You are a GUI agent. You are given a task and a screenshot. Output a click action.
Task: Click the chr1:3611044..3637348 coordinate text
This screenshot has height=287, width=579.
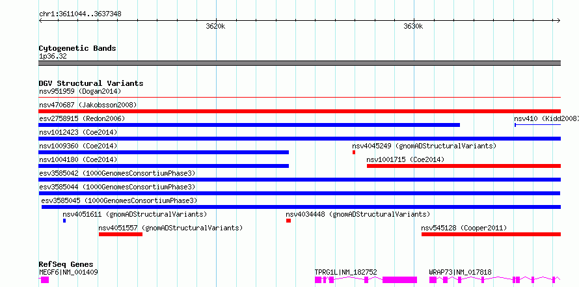80,14
